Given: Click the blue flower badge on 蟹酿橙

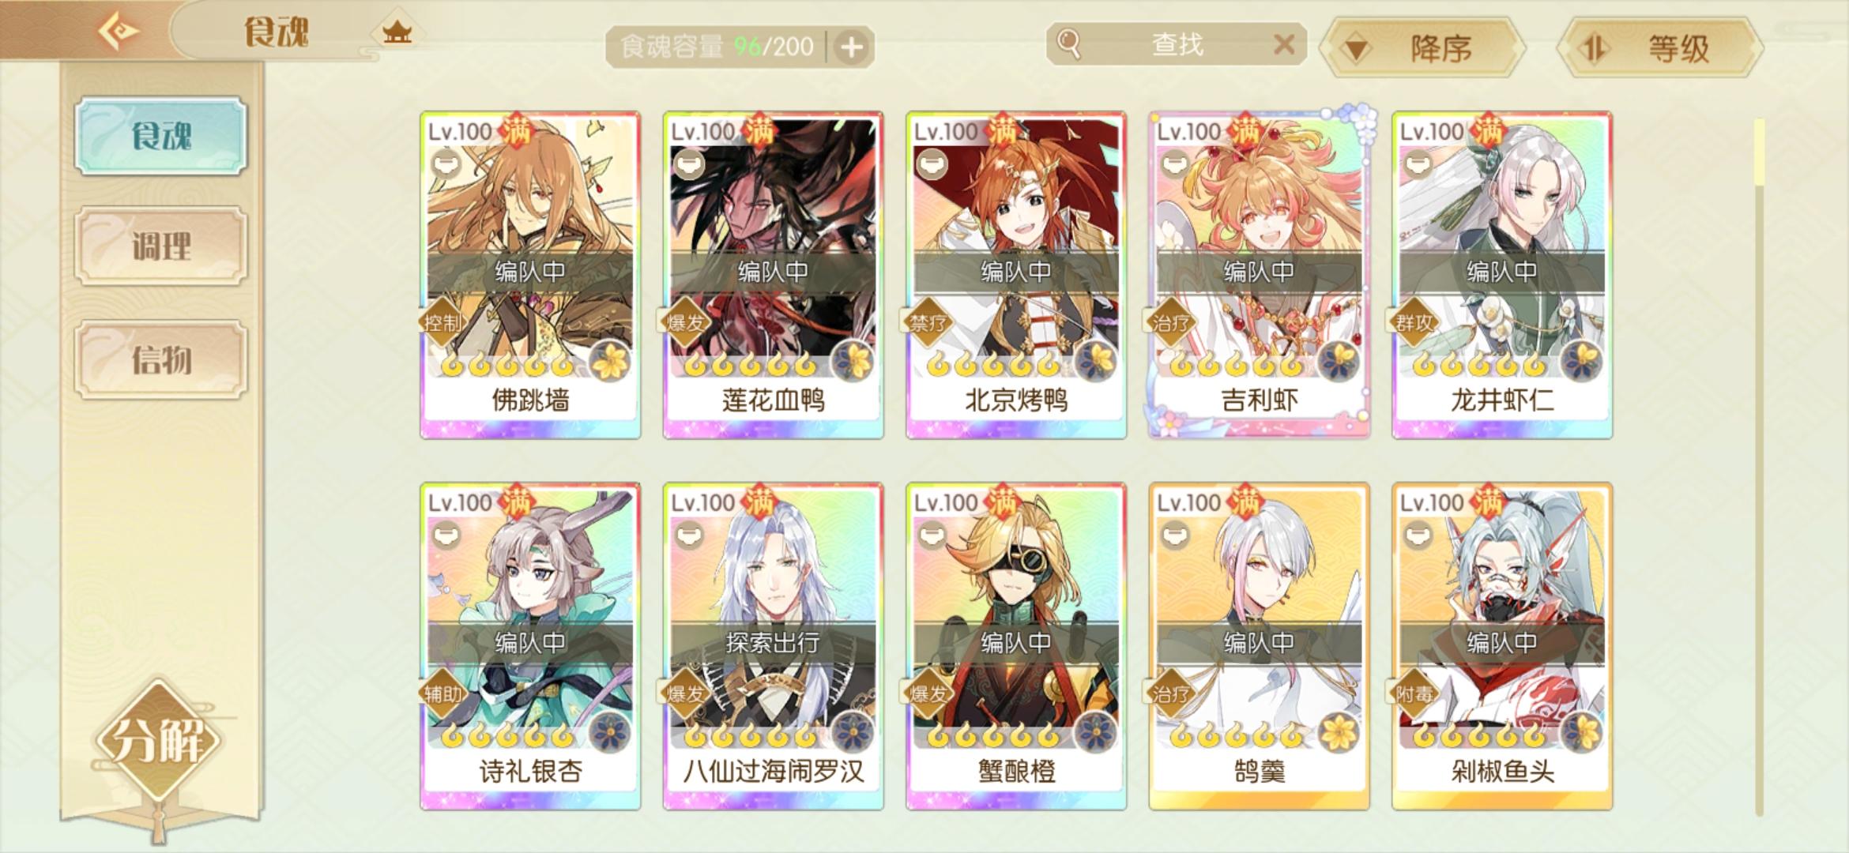Looking at the screenshot, I should coord(1097,732).
